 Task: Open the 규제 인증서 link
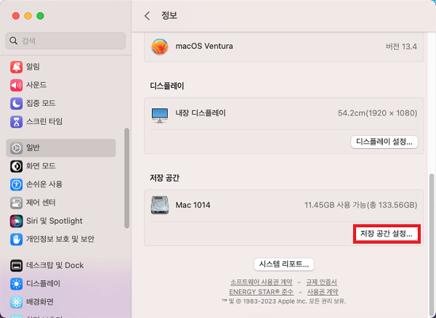point(321,282)
